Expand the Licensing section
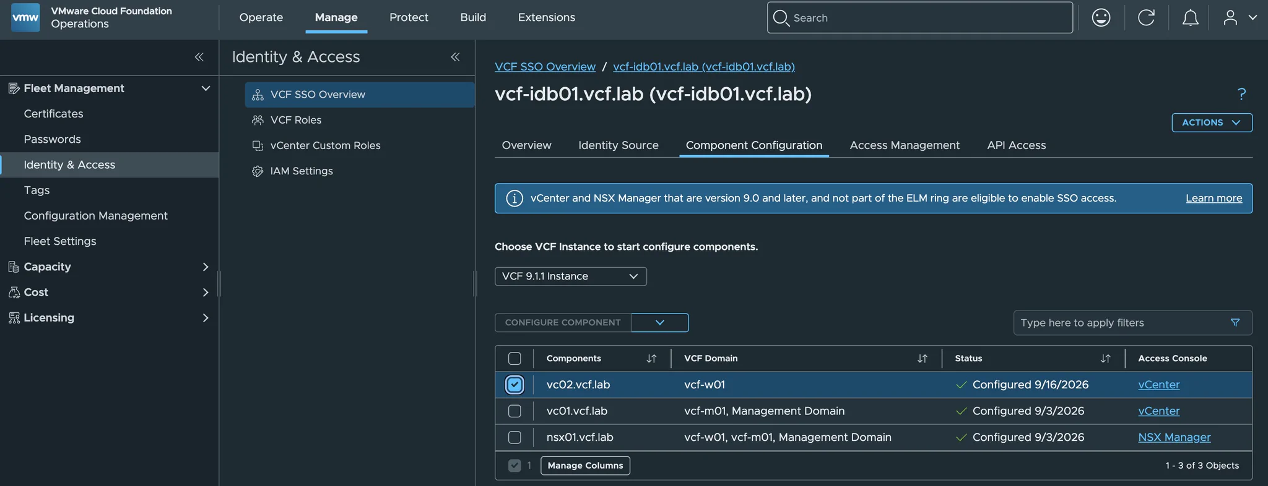The image size is (1268, 486). (206, 318)
